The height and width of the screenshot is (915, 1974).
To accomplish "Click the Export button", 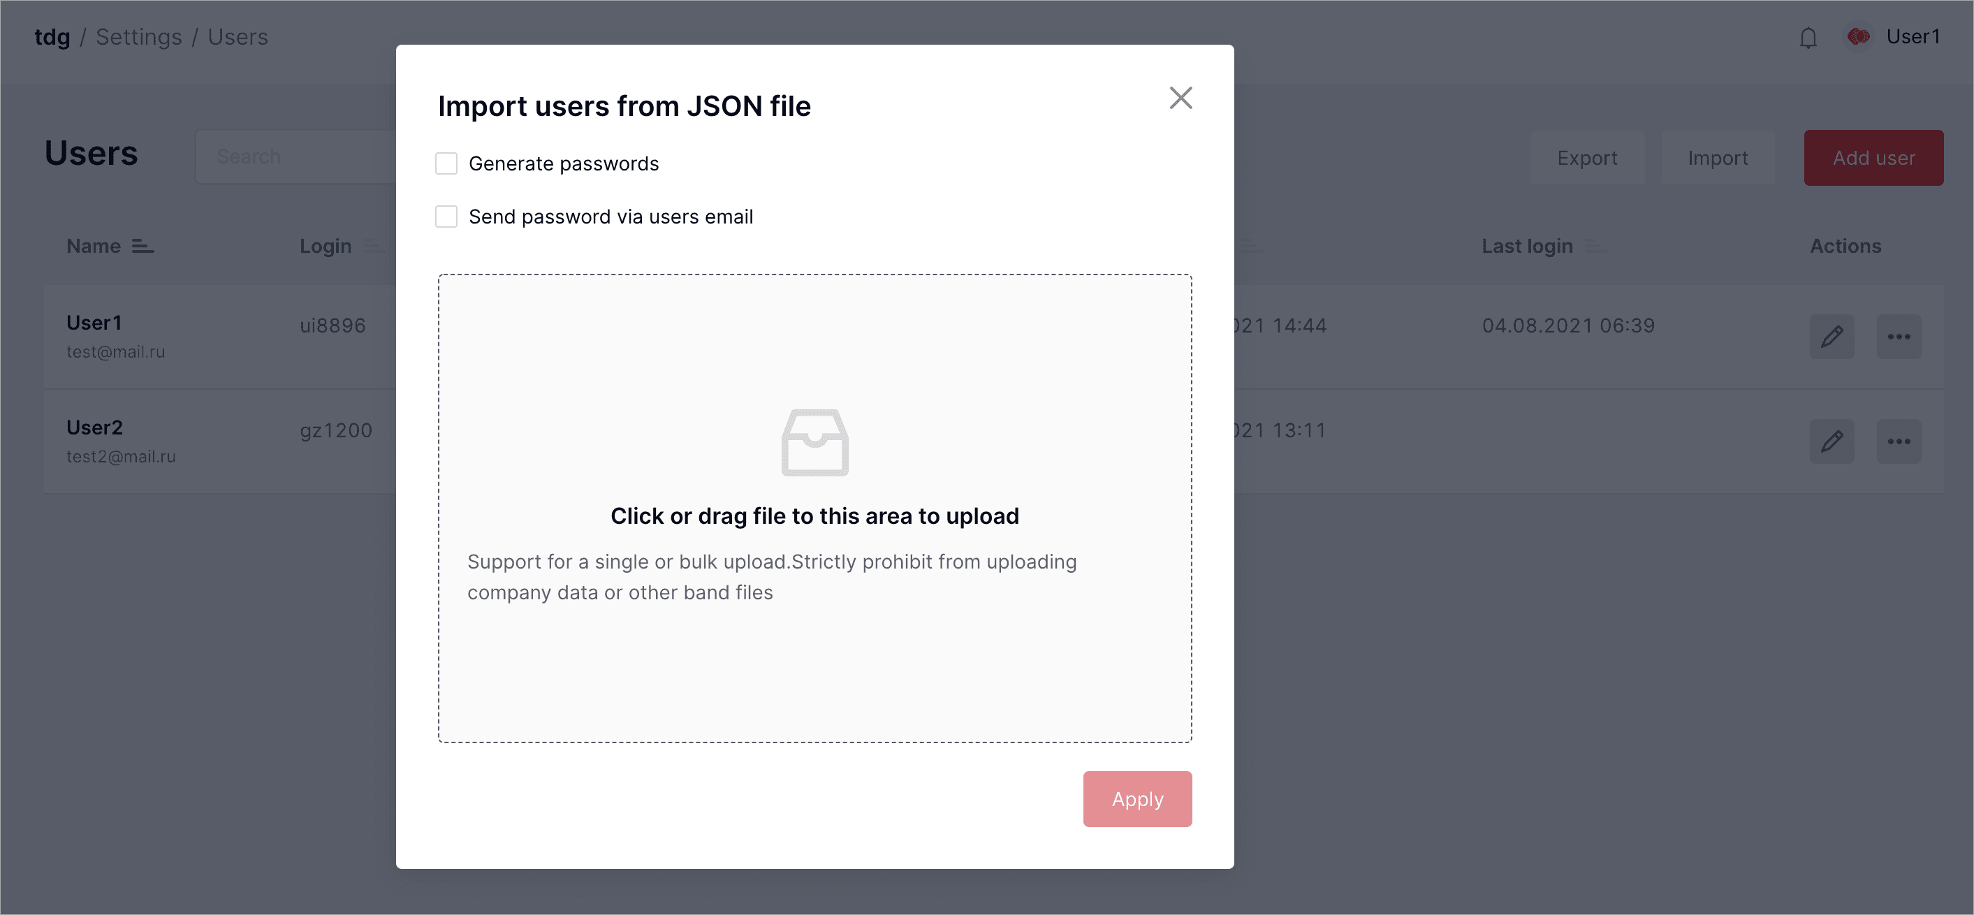I will pyautogui.click(x=1586, y=158).
